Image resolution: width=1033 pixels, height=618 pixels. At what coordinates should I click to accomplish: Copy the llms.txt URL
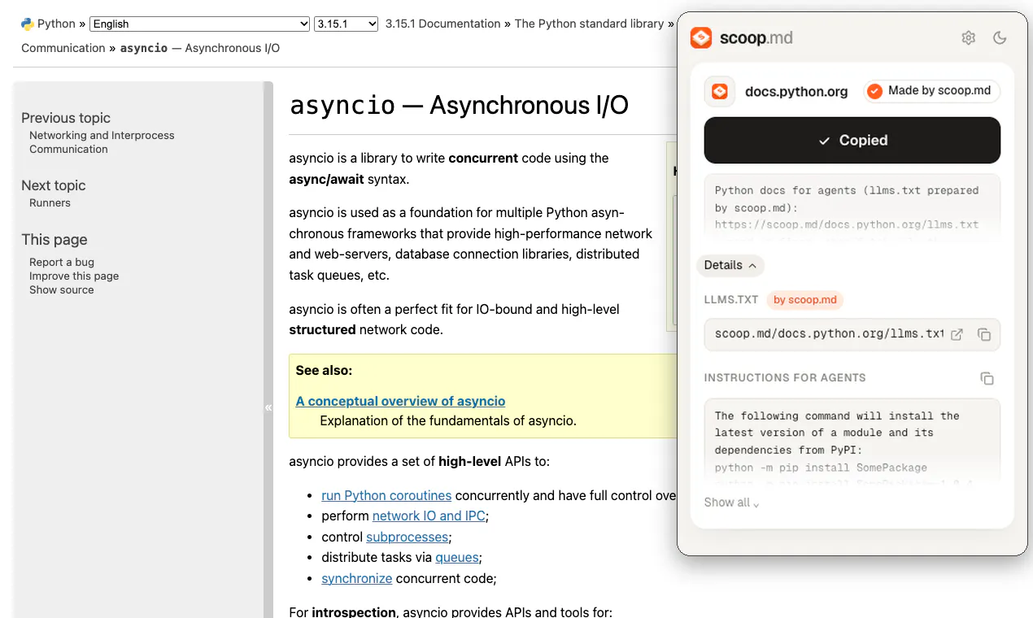(x=984, y=334)
